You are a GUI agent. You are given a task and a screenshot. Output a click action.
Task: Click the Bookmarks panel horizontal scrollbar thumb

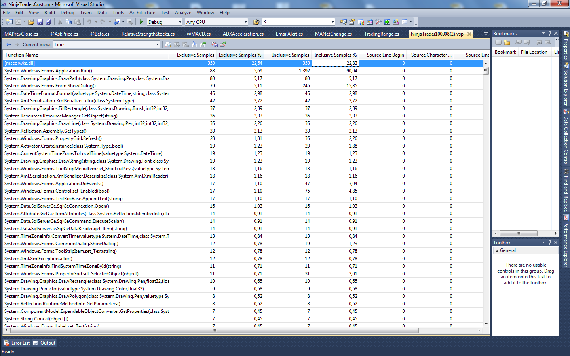pyautogui.click(x=519, y=233)
